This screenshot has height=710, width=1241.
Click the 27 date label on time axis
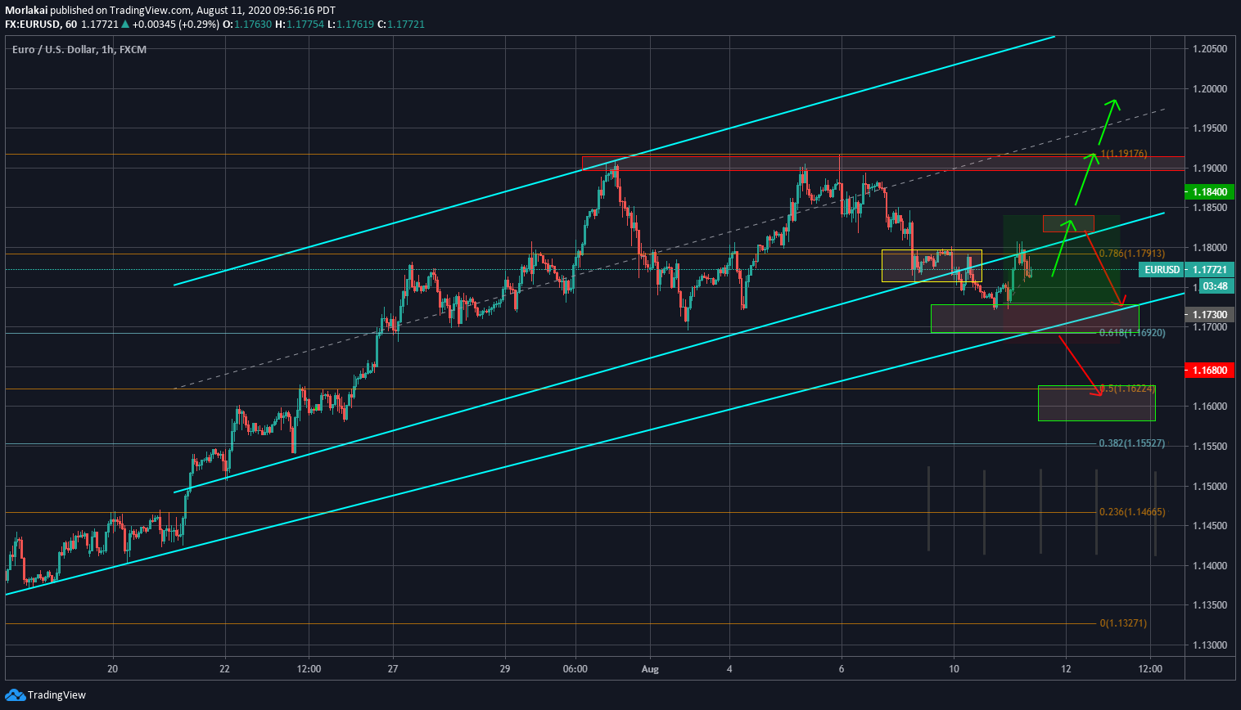tap(393, 669)
